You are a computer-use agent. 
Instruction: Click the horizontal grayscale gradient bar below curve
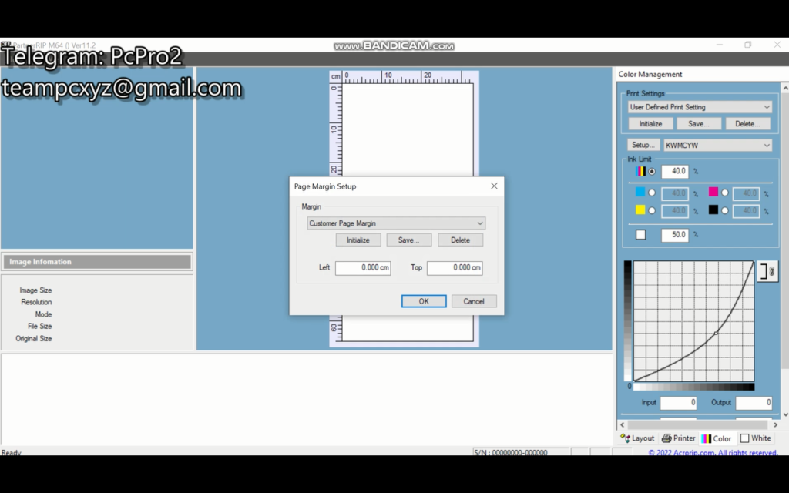point(694,387)
